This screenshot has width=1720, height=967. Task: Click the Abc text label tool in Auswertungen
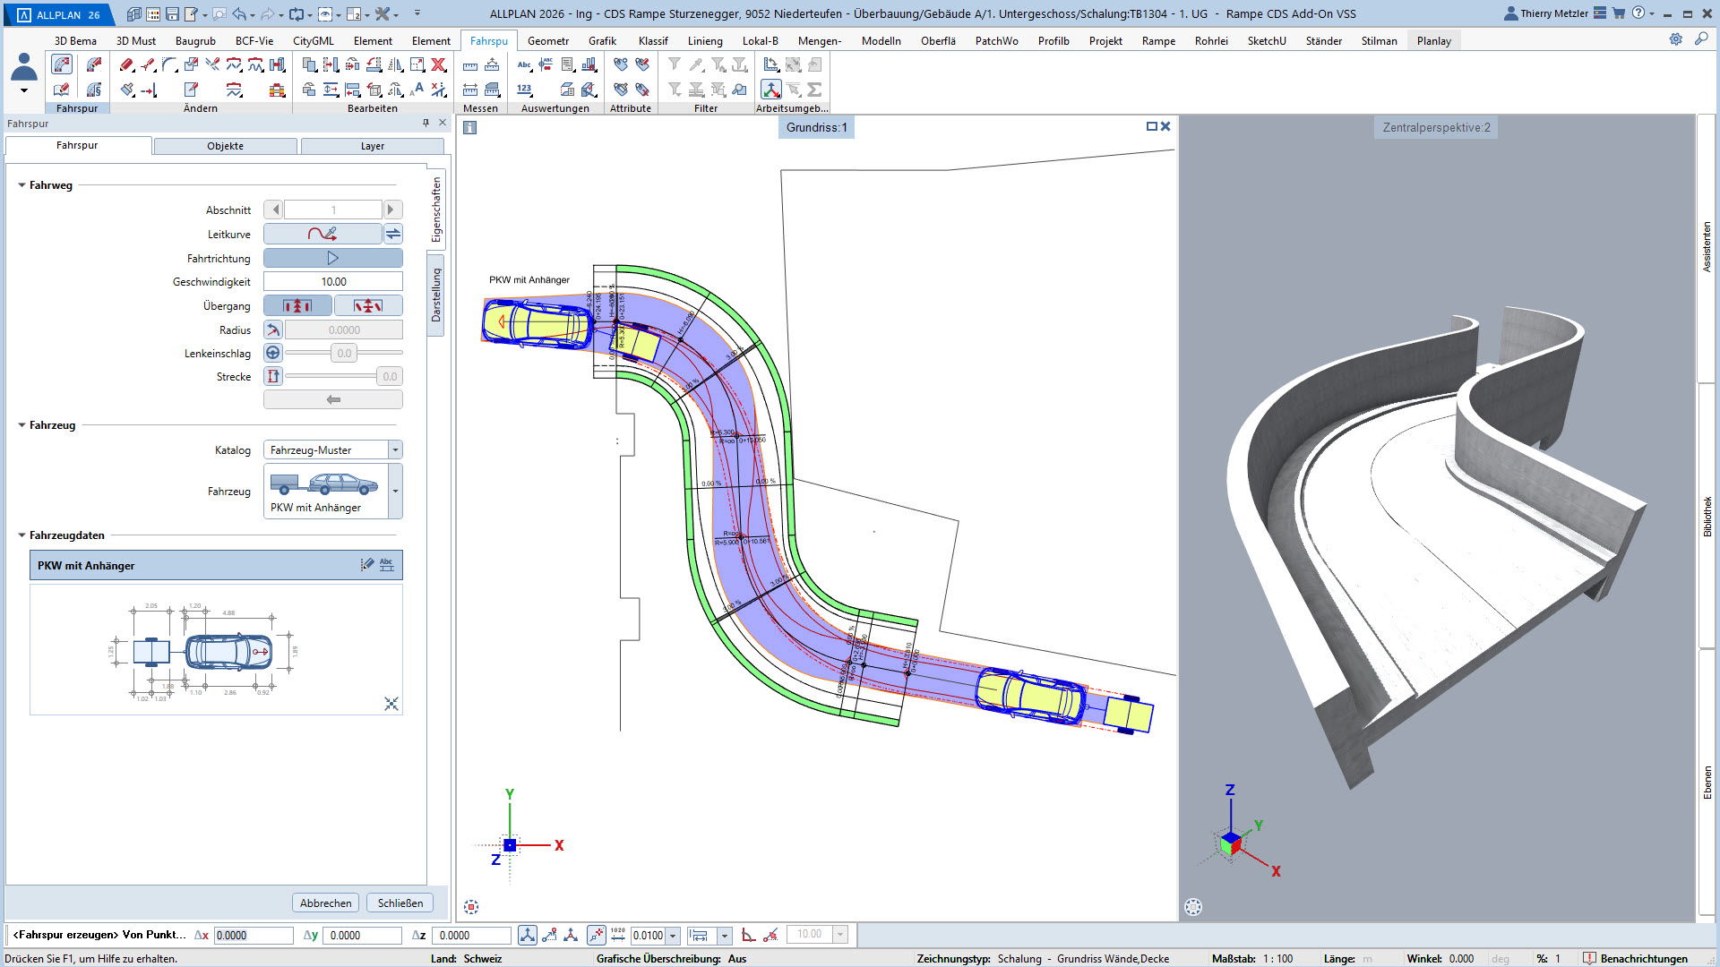pos(524,64)
